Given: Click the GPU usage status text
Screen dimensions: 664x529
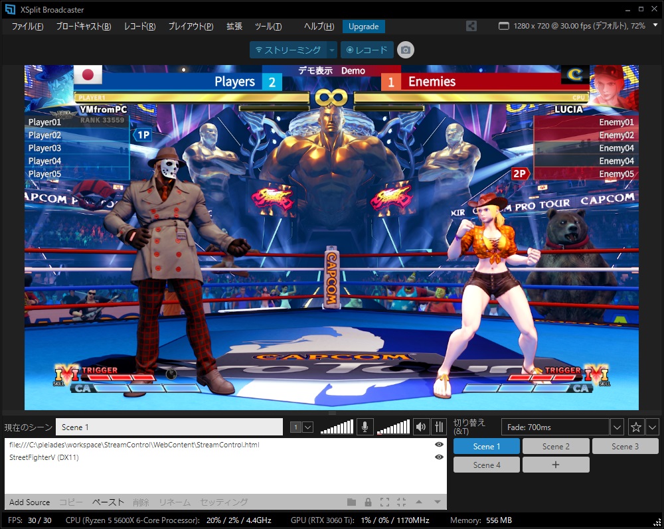Looking at the screenshot, I should 360,520.
